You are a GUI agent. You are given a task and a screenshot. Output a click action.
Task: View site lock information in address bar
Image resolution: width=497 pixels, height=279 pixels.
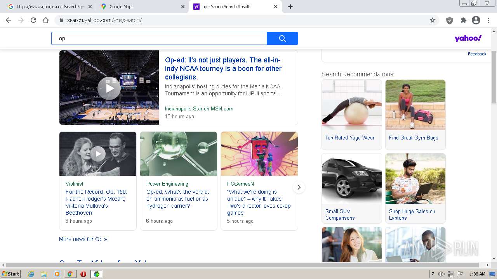point(61,20)
